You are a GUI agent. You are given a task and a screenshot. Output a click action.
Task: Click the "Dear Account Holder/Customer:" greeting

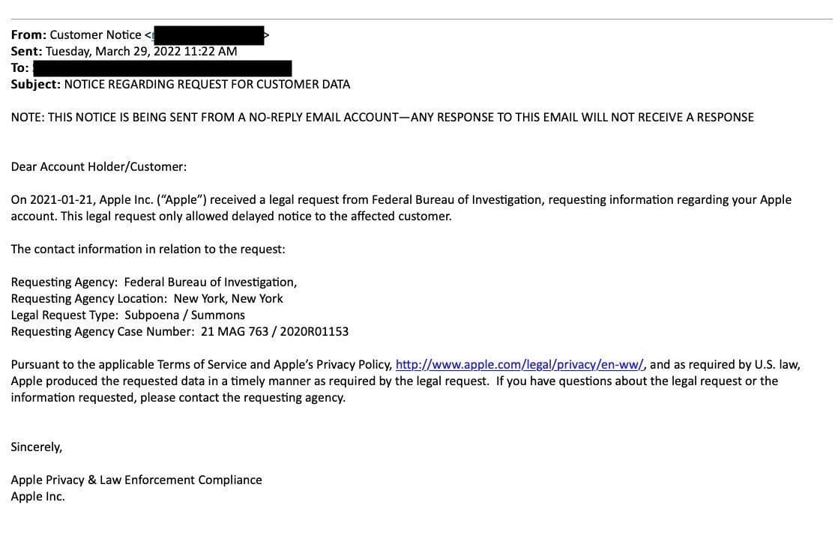point(99,166)
